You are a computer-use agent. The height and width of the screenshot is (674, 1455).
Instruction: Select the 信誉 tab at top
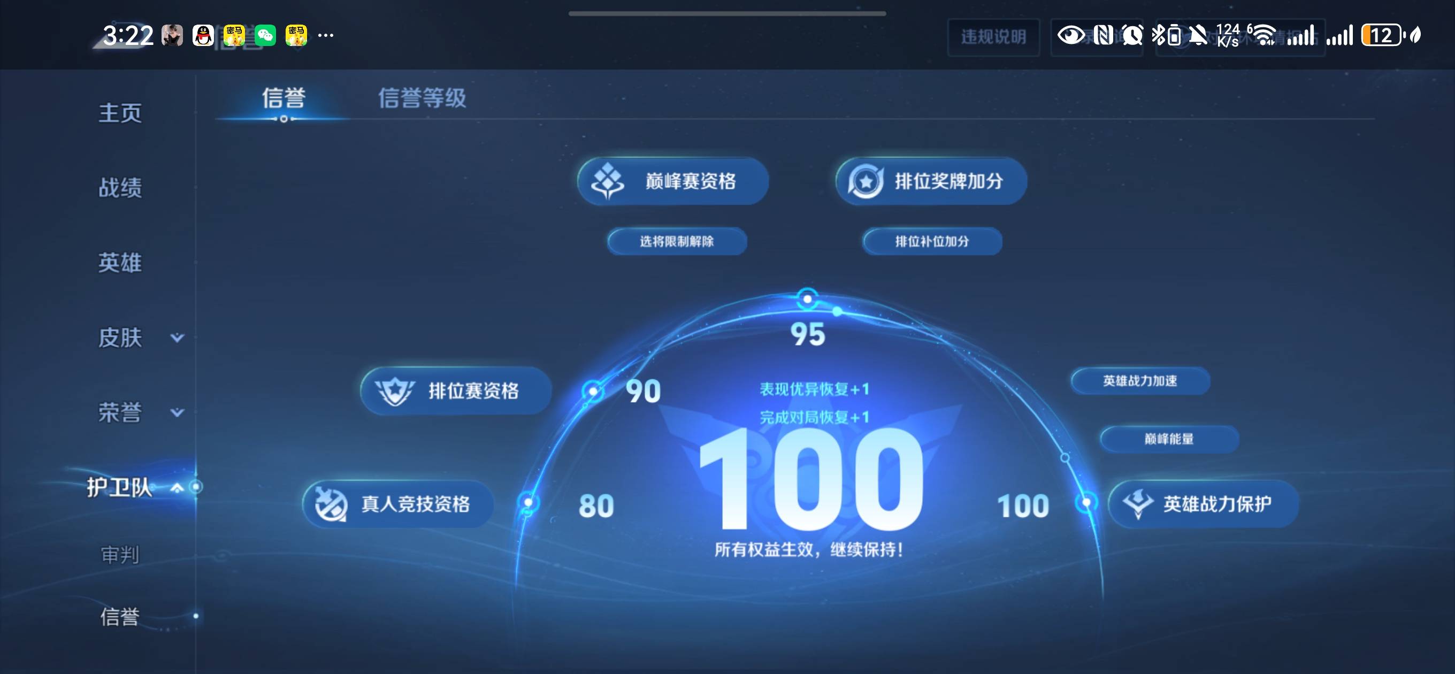(x=284, y=98)
